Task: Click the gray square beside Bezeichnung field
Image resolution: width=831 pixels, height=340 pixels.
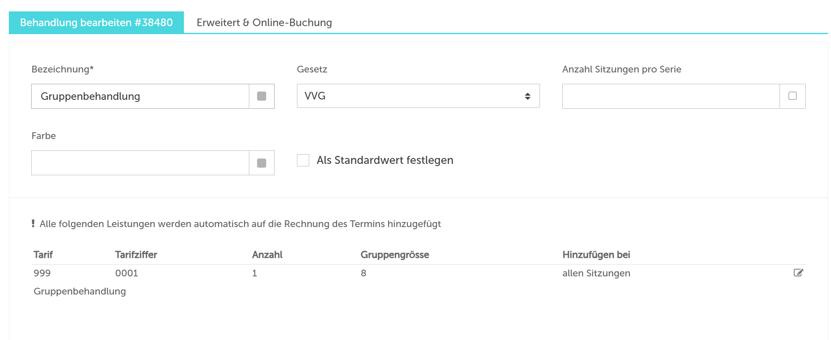Action: tap(262, 96)
